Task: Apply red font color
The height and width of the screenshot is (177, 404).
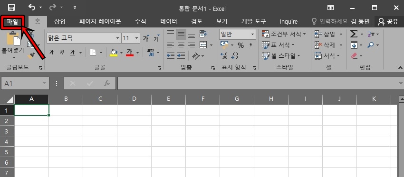Action: tap(130, 53)
